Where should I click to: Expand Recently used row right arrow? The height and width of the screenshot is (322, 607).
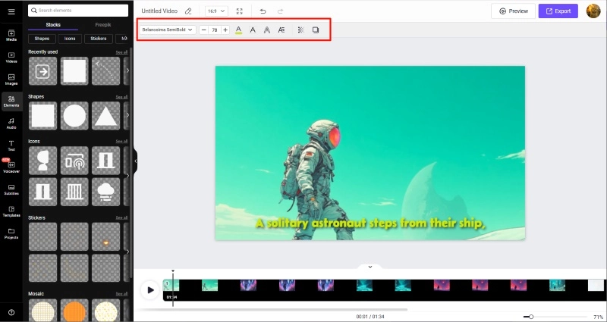tap(127, 70)
